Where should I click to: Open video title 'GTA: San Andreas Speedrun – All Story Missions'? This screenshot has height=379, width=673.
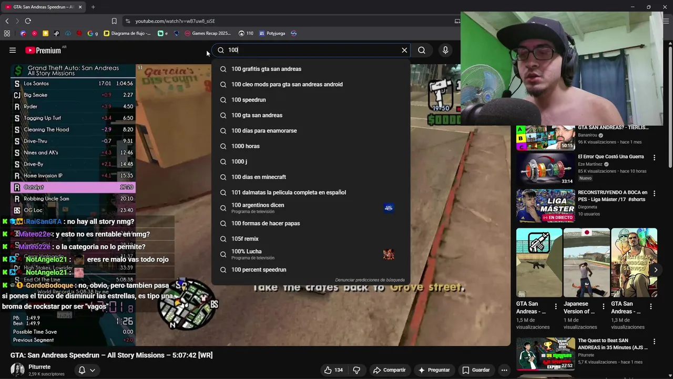coord(111,355)
